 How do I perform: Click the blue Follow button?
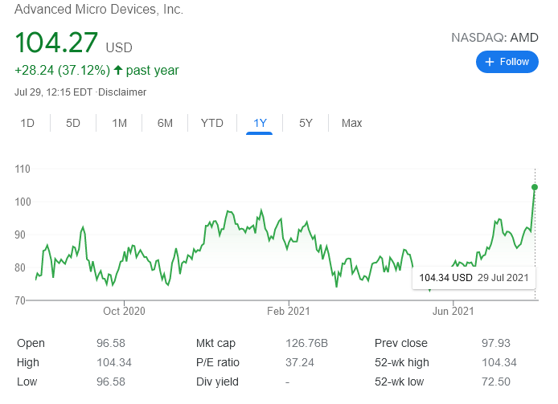507,62
